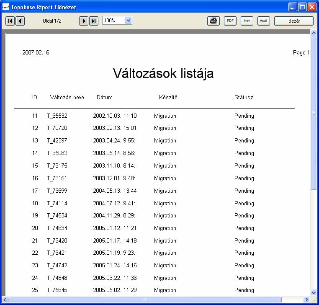Image resolution: width=319 pixels, height=305 pixels.
Task: Export report as Htm
Action: 247,21
